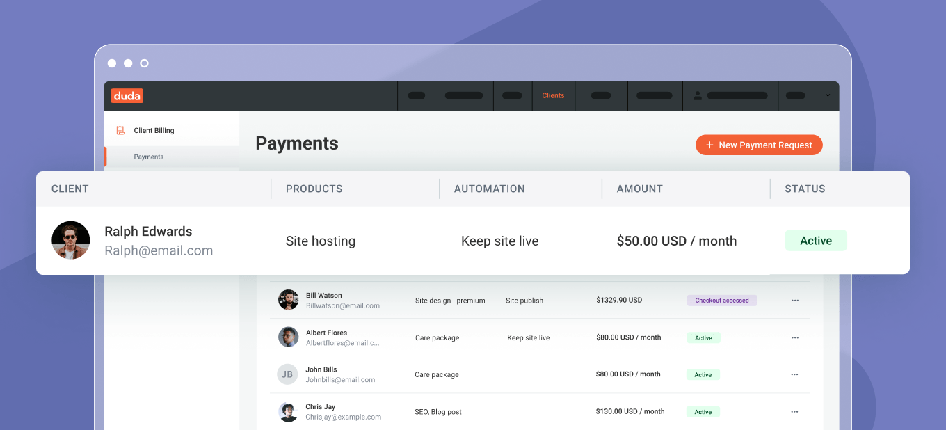This screenshot has width=946, height=430.
Task: Open the Clients tab in navigation
Action: point(553,96)
